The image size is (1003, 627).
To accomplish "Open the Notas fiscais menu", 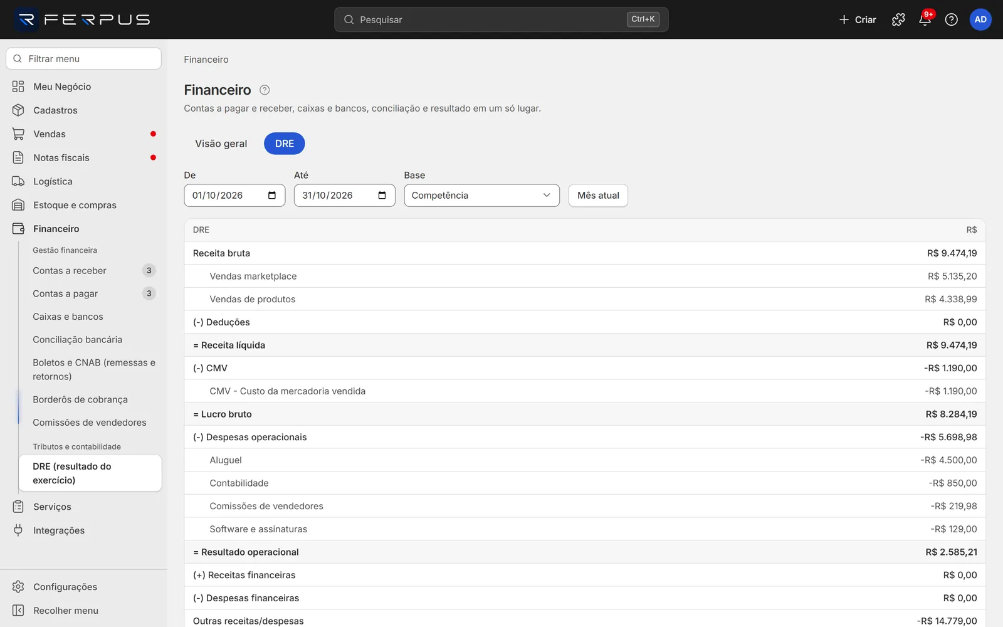I will click(x=84, y=158).
